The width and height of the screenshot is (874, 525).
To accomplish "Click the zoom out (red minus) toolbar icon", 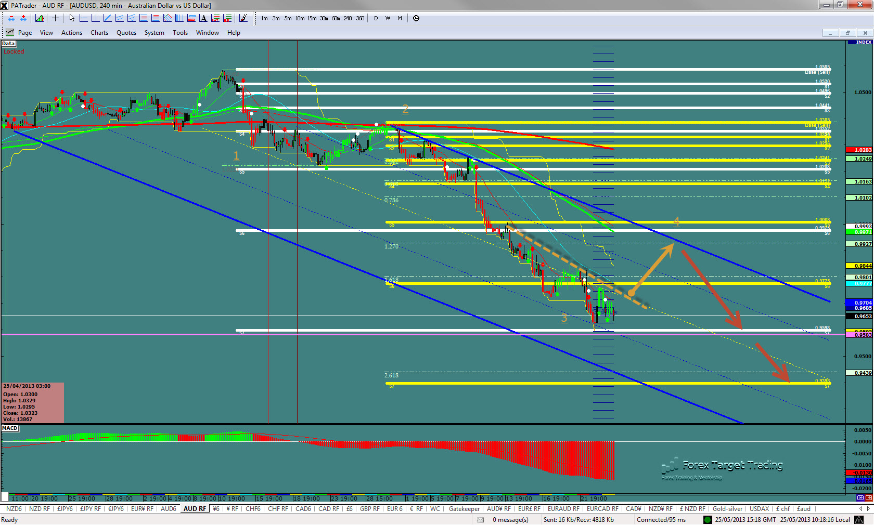I will [11, 18].
